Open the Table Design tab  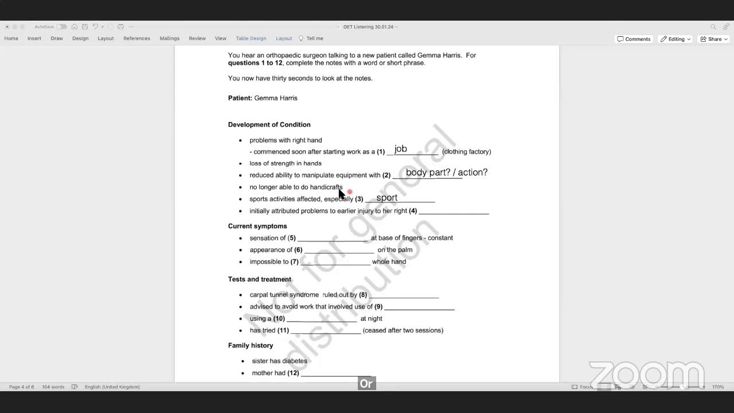(251, 38)
